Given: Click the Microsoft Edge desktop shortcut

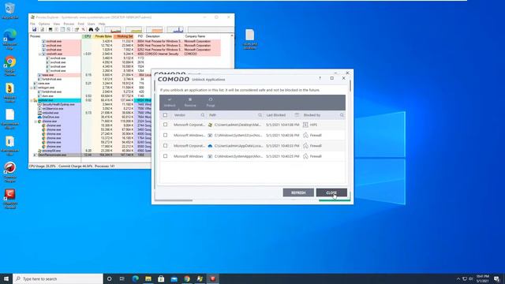Looking at the screenshot, I should click(9, 39).
